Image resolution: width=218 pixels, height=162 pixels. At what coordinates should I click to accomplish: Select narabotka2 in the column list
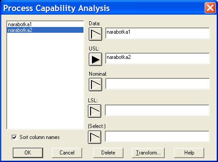(45, 30)
